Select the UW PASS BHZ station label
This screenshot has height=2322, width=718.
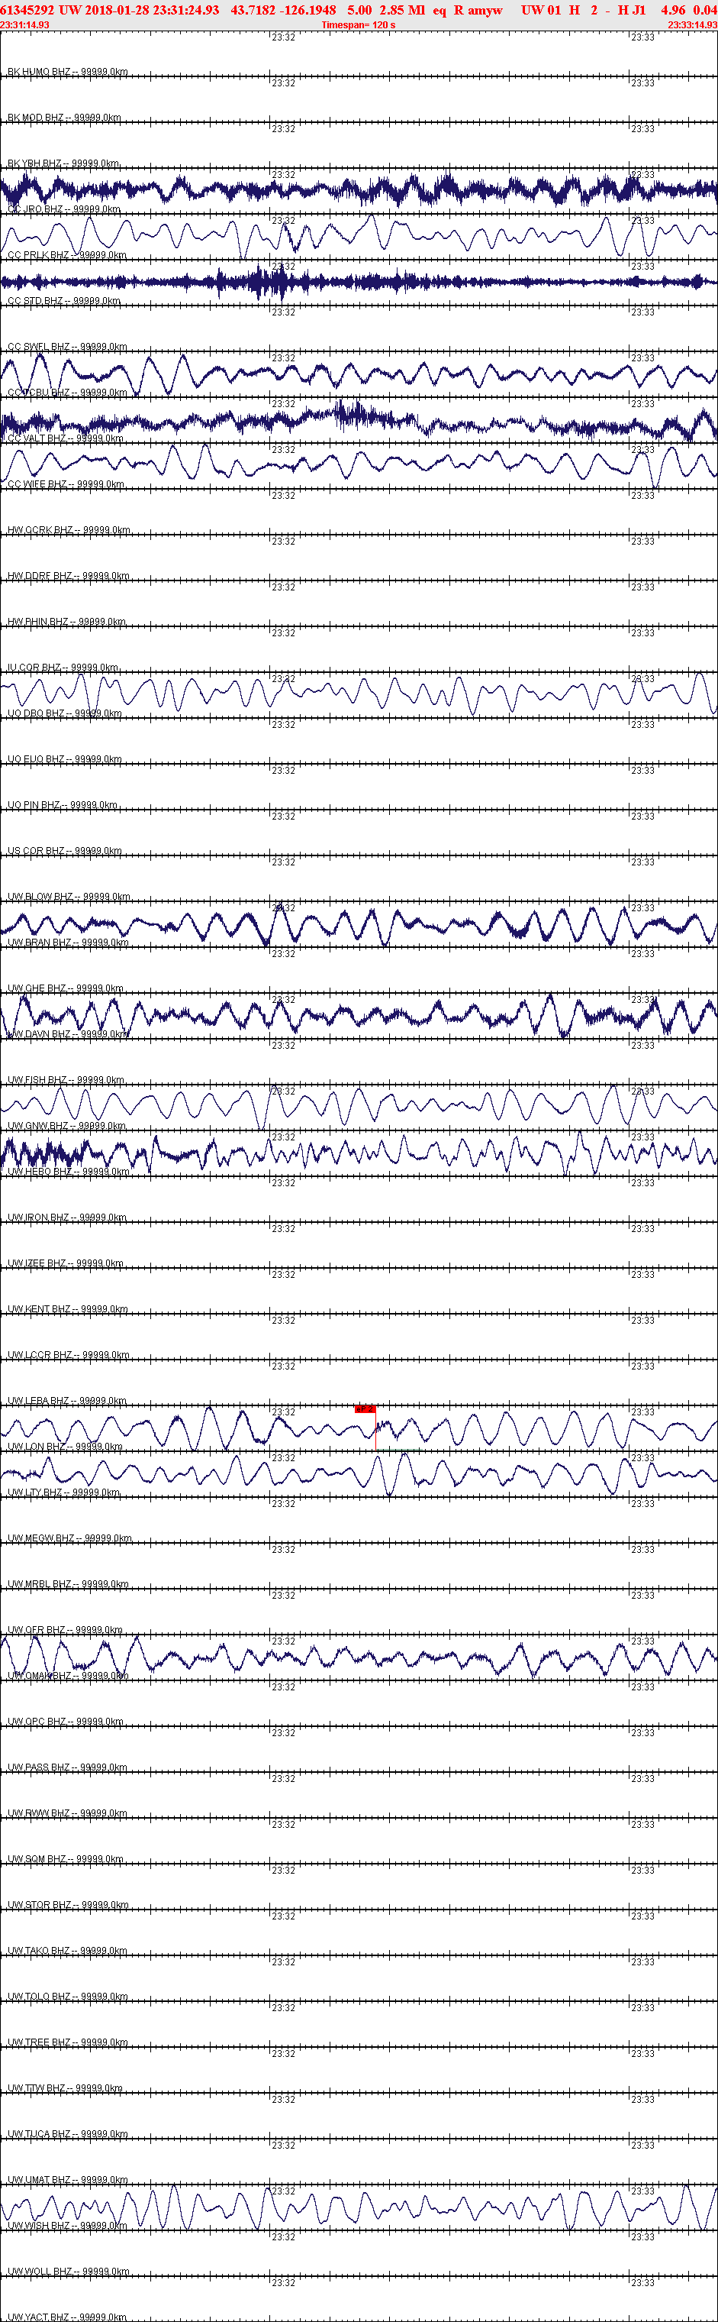[x=66, y=1767]
